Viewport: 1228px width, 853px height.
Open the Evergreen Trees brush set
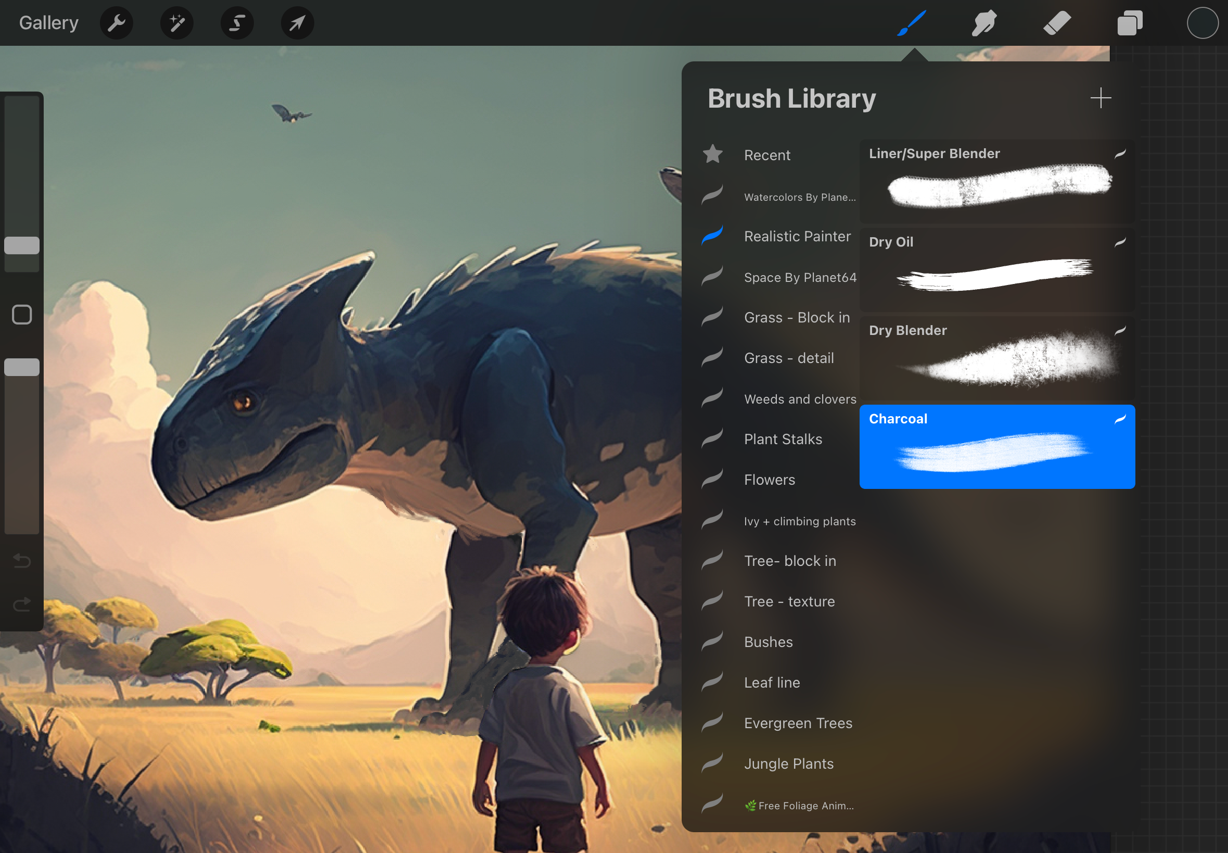point(798,723)
